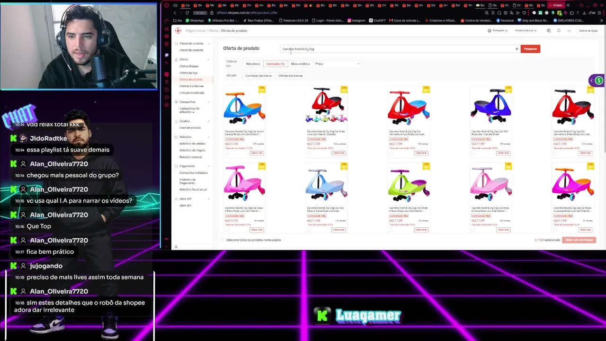The image size is (606, 341).
Task: Collapse the Campanhas sidebar section
Action: pos(208,102)
